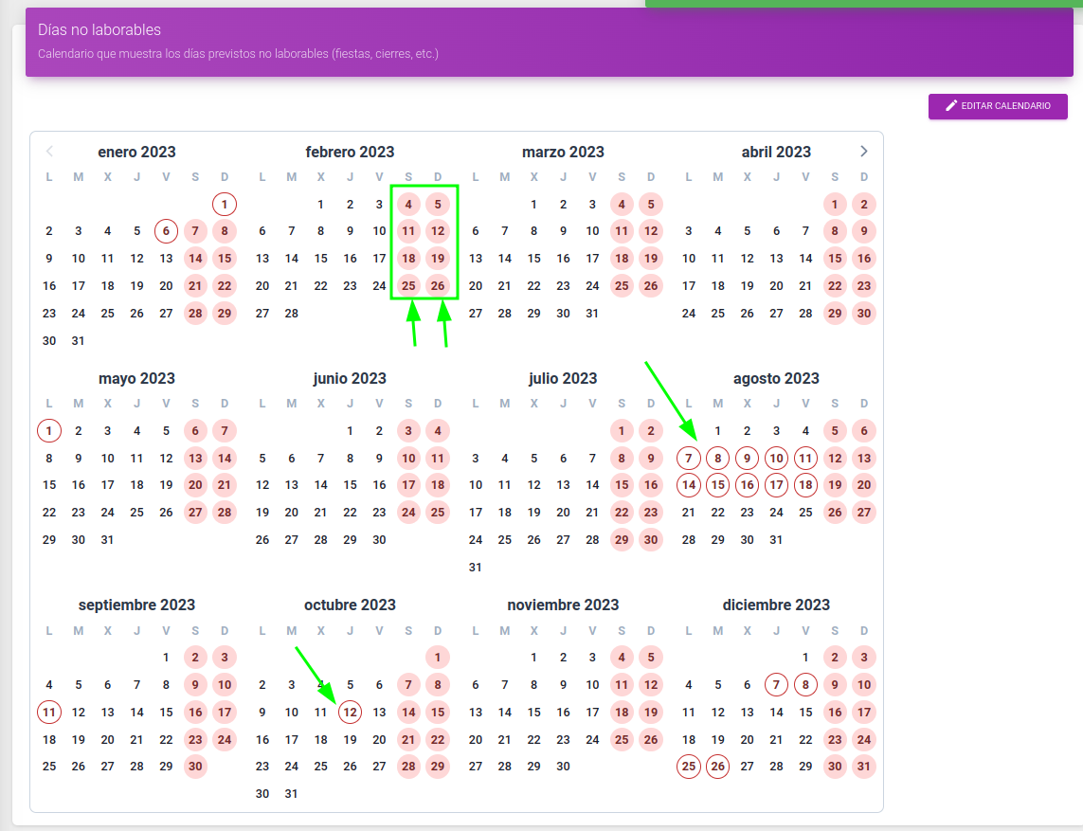The width and height of the screenshot is (1083, 831).
Task: Click day 31 in mayo 2023
Action: [107, 540]
